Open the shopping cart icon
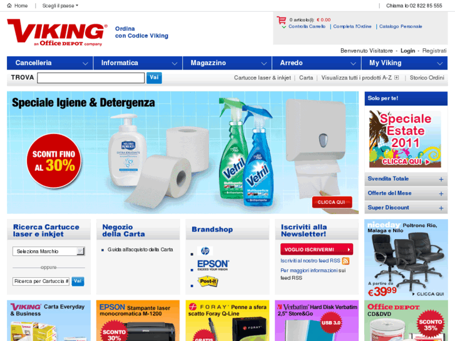Viewport: 455px width, 341px height. point(281,20)
